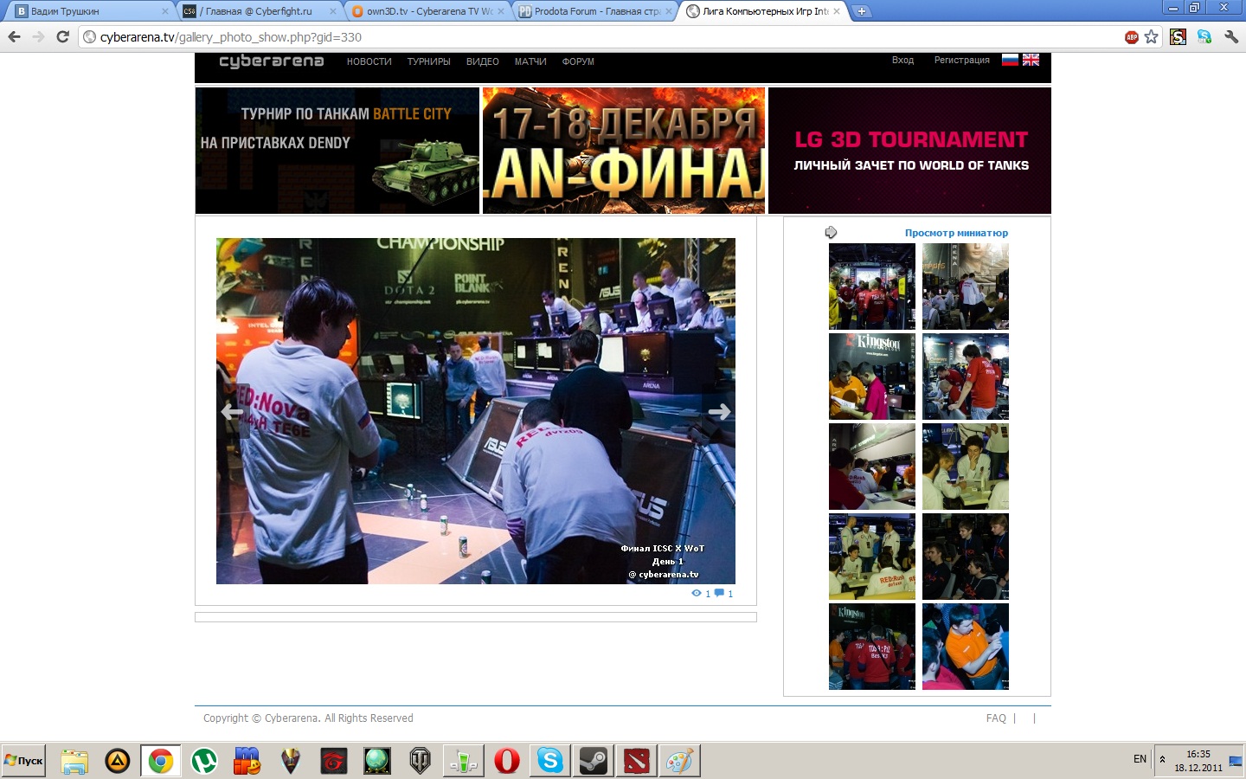The image size is (1246, 779).
Task: Reload the page with the refresh icon
Action: click(62, 36)
